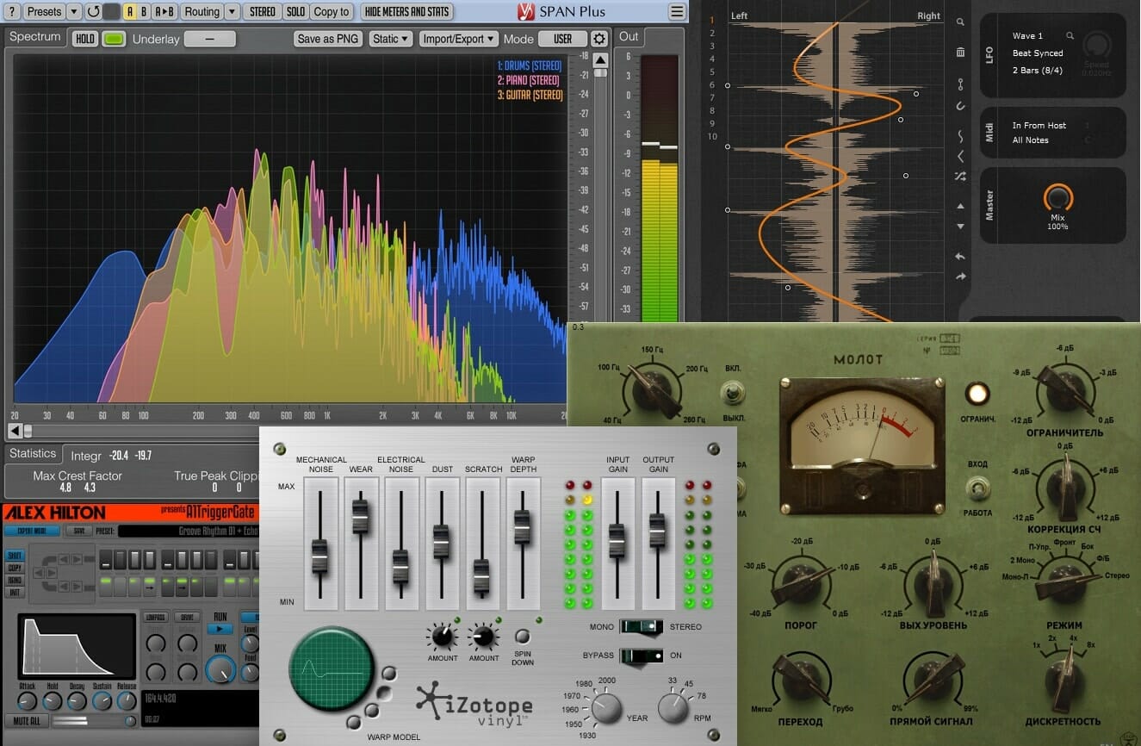Open the SPAN spectrum settings gear icon

[598, 39]
